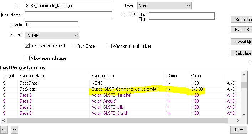Click the Recompile button
252x136 pixels.
241,20
